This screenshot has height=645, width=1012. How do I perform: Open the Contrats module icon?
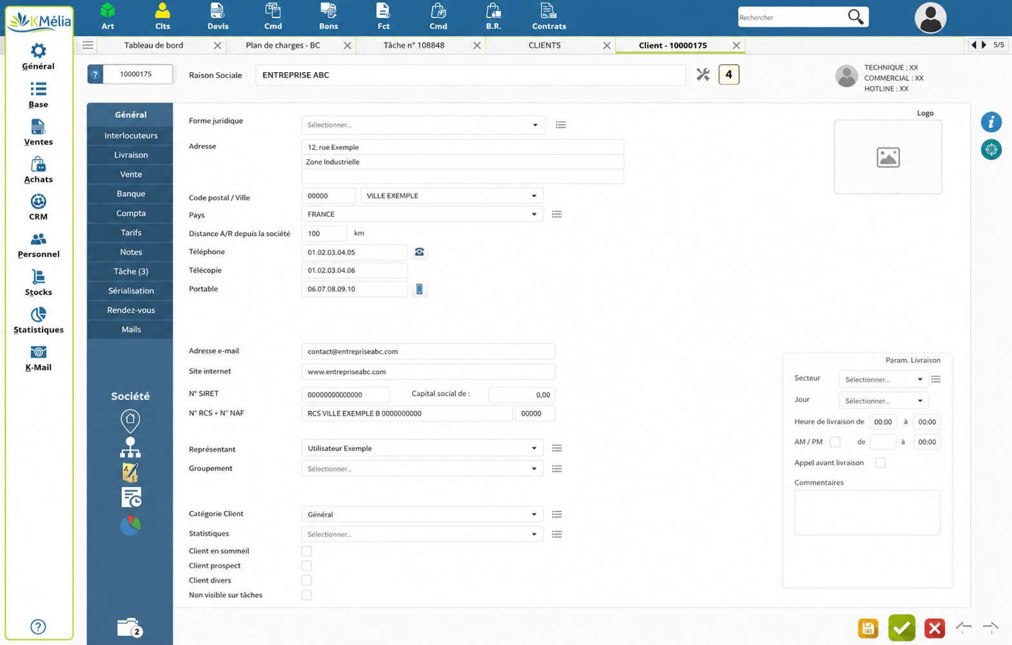tap(549, 17)
